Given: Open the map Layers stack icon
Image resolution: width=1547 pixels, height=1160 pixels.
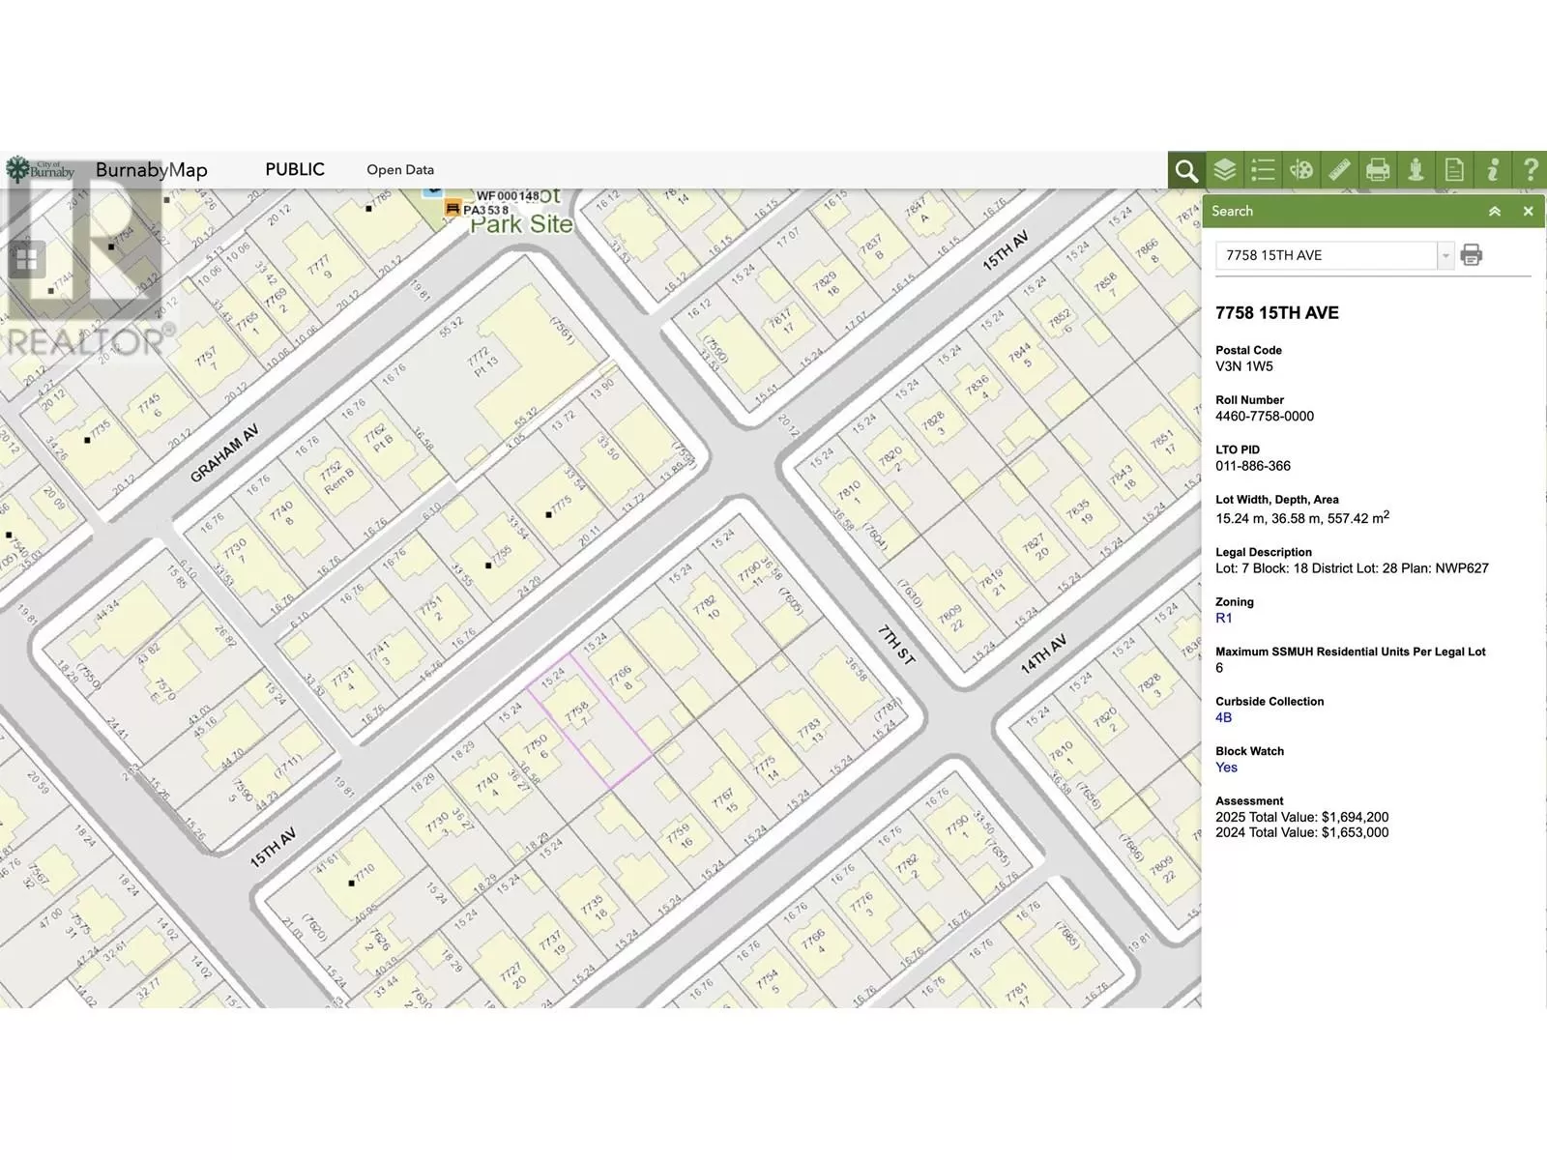Looking at the screenshot, I should coord(1225,171).
